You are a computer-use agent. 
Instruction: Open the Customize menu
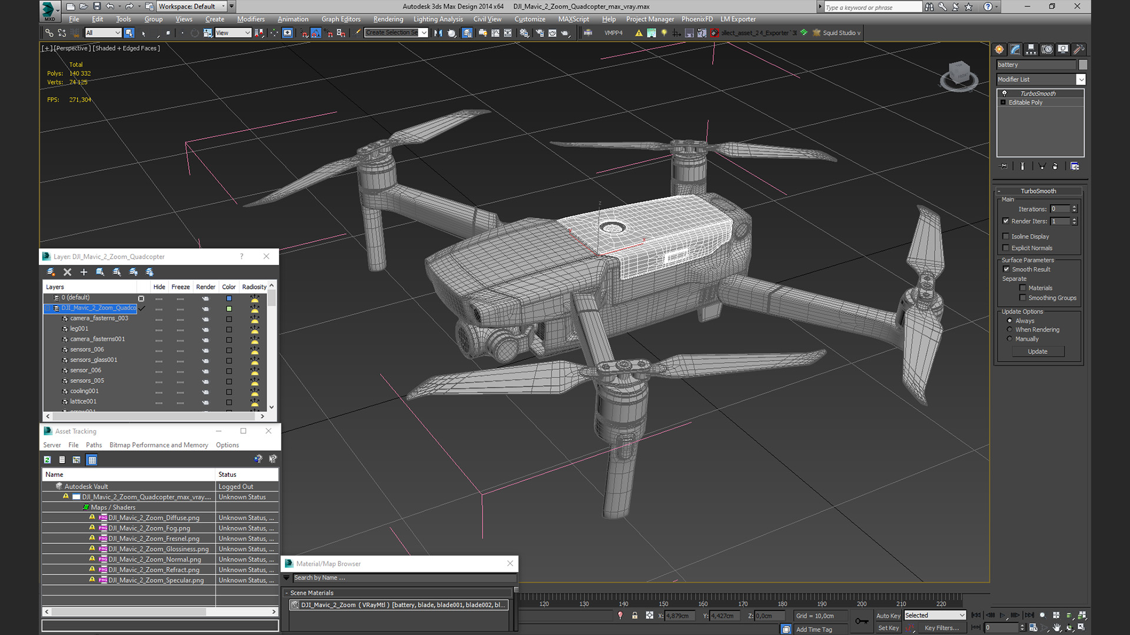[530, 19]
